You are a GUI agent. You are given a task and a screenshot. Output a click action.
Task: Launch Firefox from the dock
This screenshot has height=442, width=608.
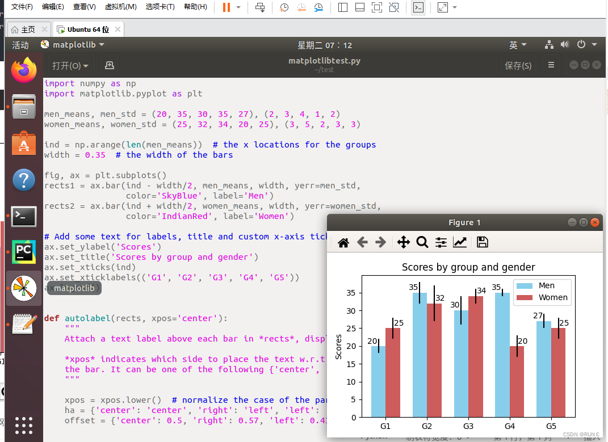(x=23, y=70)
